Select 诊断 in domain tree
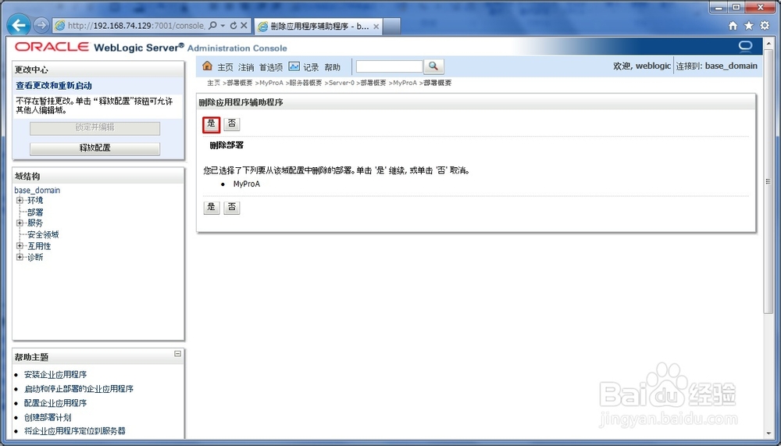This screenshot has width=781, height=446. [x=35, y=257]
